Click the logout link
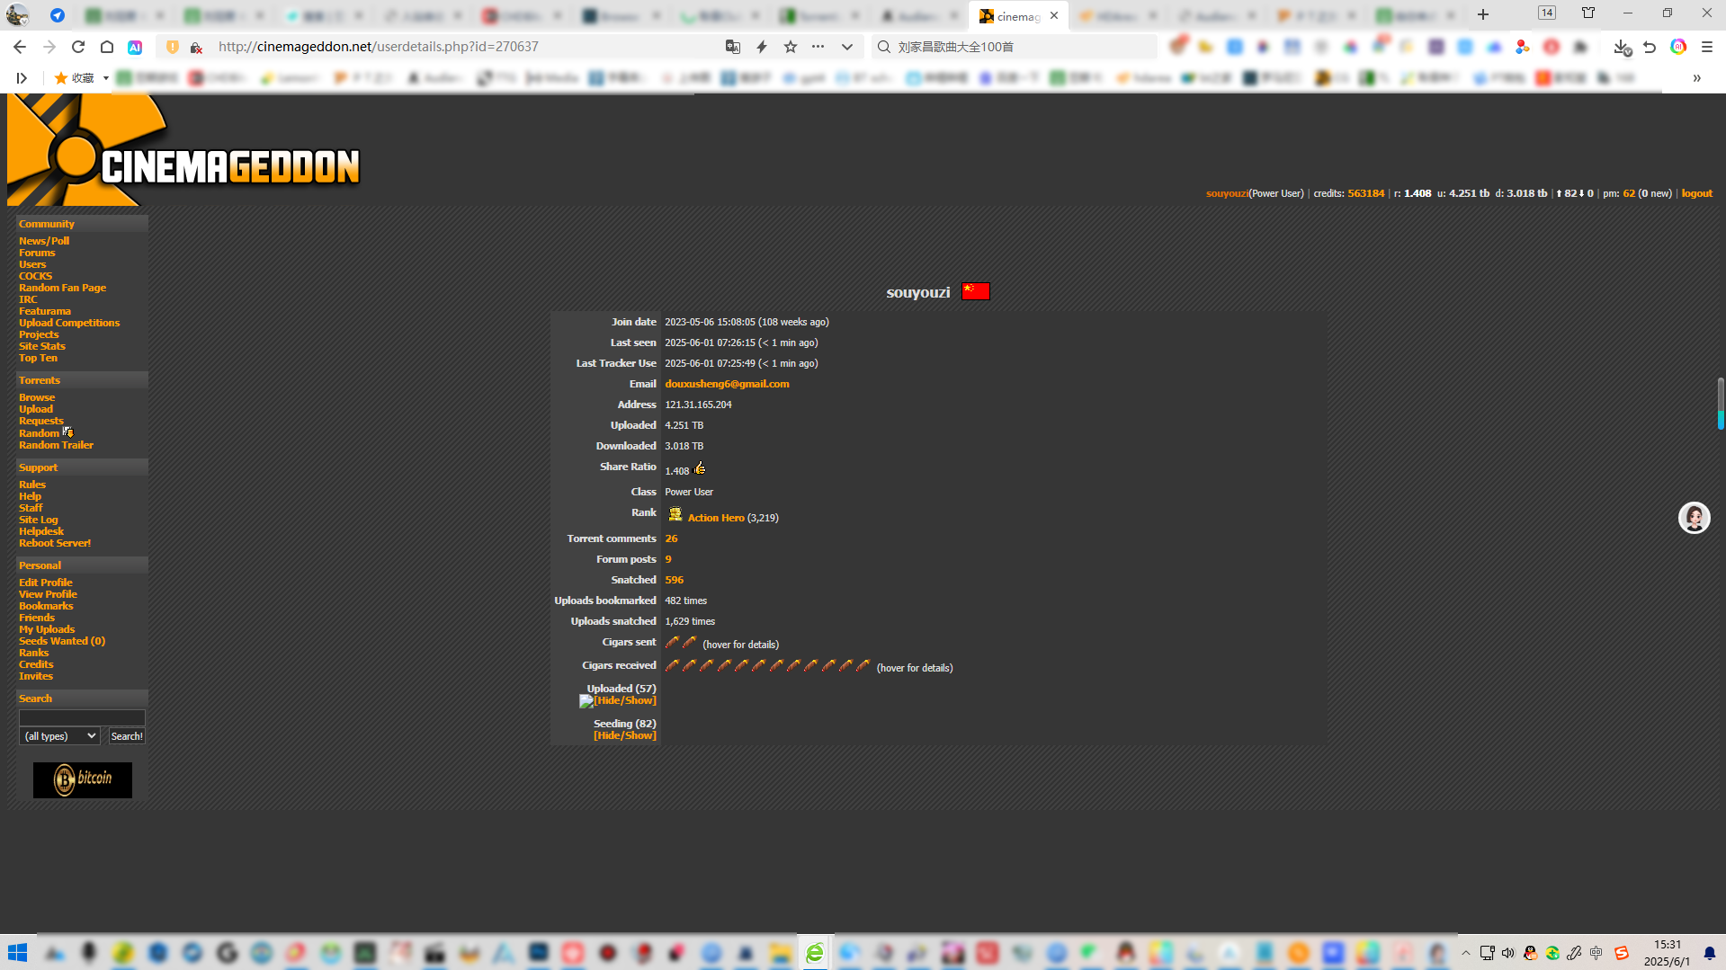This screenshot has height=970, width=1726. (1697, 193)
